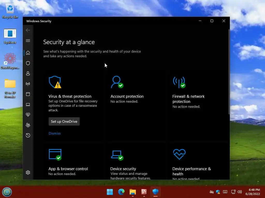Select the 10 to XP Remake folder
The image size is (265, 198).
[x=10, y=89]
